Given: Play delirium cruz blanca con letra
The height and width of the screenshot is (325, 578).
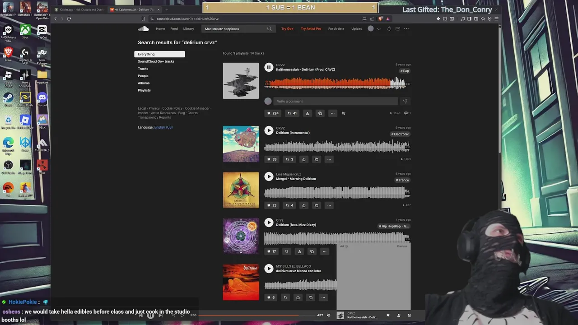Looking at the screenshot, I should [269, 269].
